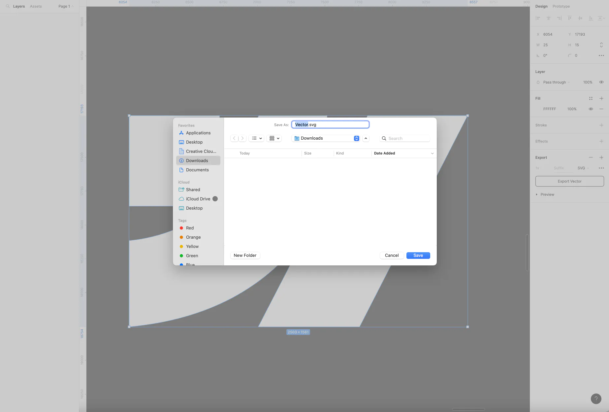Add a new Effect with the plus icon
Viewport: 609px width, 412px height.
(601, 141)
